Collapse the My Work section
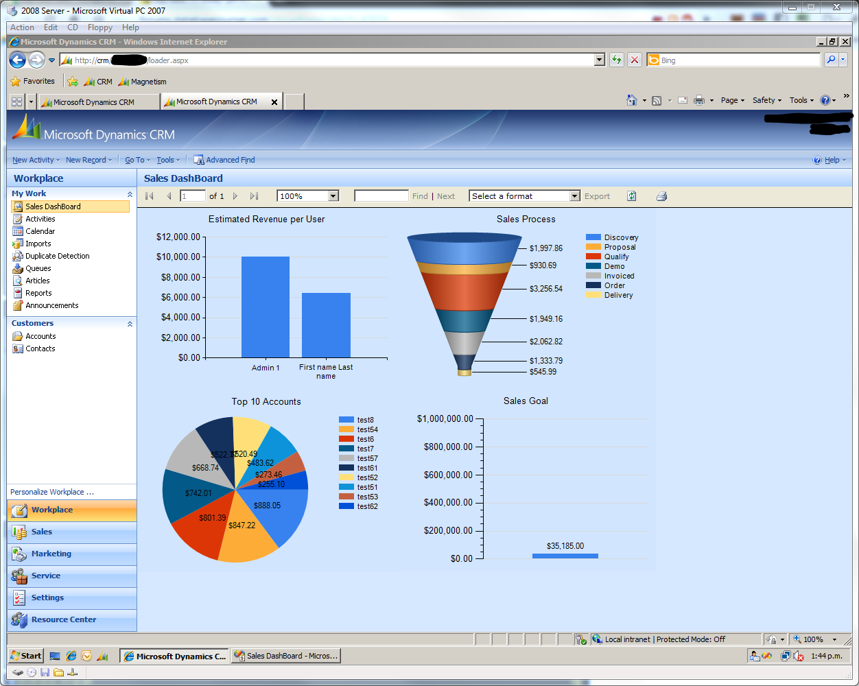The height and width of the screenshot is (686, 859). pos(130,194)
